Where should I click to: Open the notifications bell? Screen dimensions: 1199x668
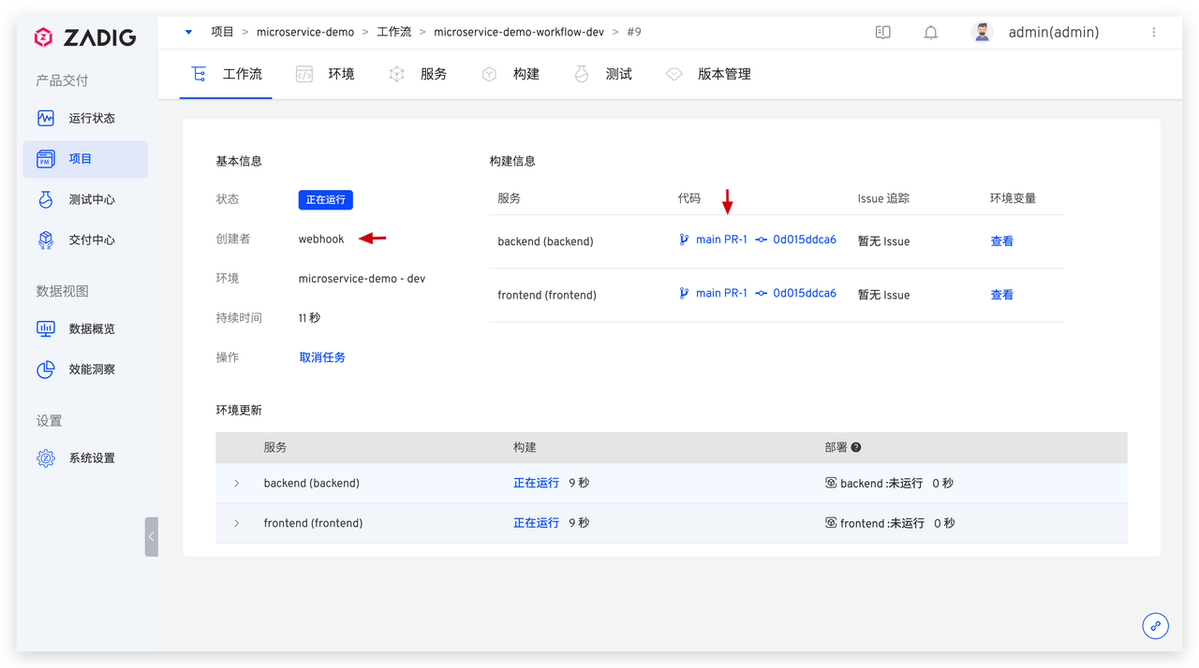pyautogui.click(x=931, y=32)
